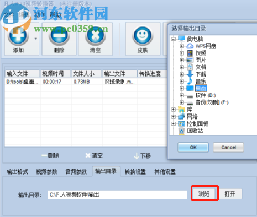Viewport: 257px width, 217px height.
Task: Expand the 视频 folder node
Action: [182, 53]
